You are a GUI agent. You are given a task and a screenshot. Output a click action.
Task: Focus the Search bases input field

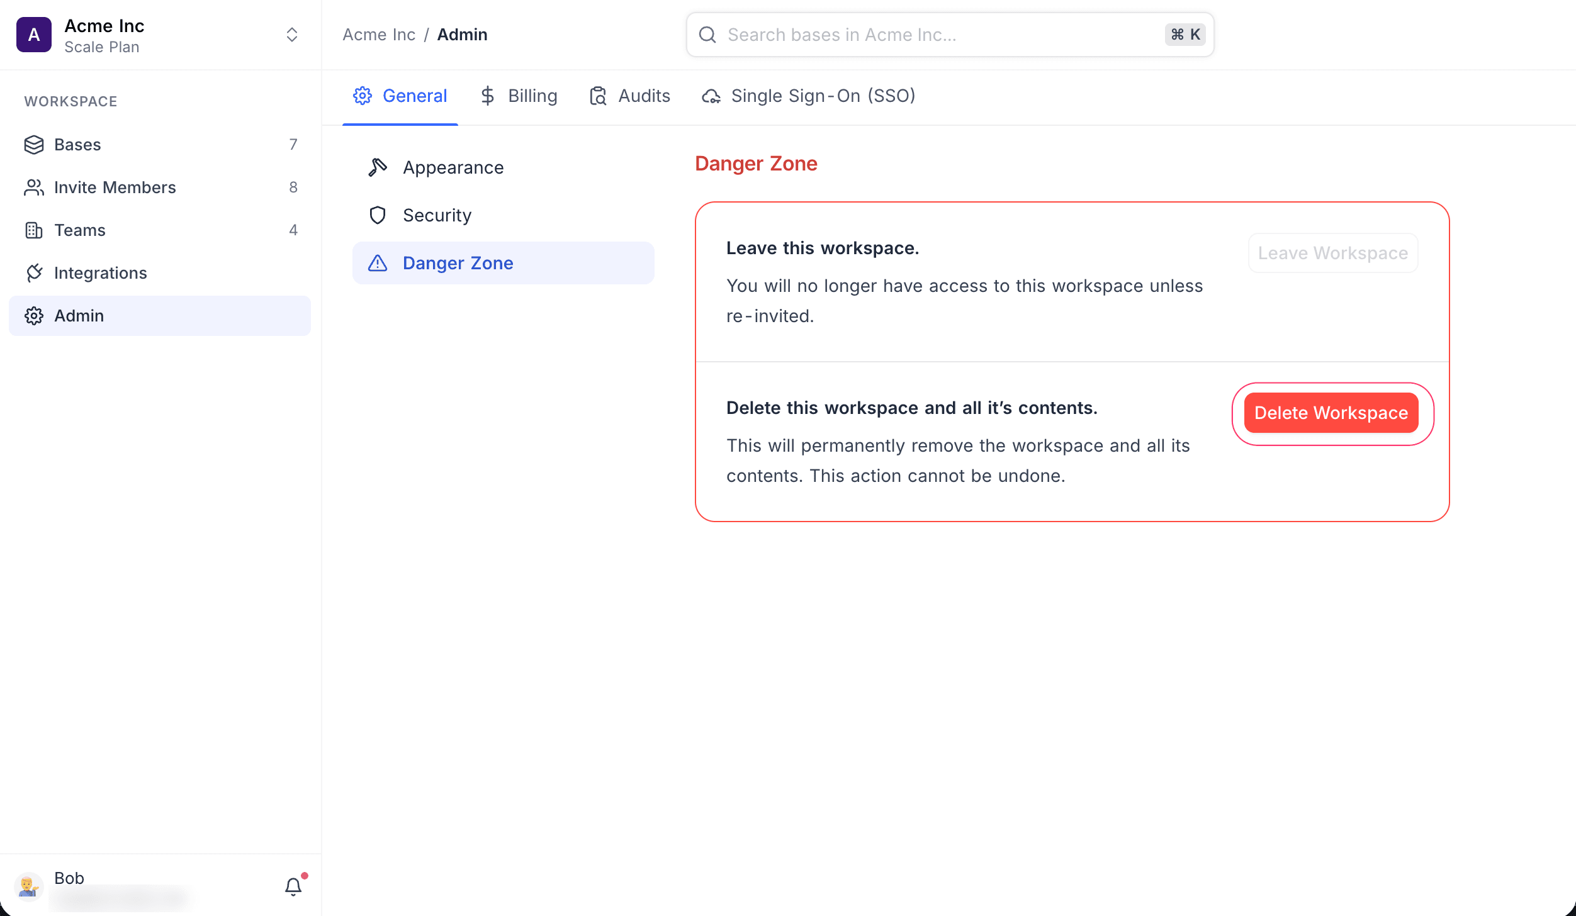point(950,35)
